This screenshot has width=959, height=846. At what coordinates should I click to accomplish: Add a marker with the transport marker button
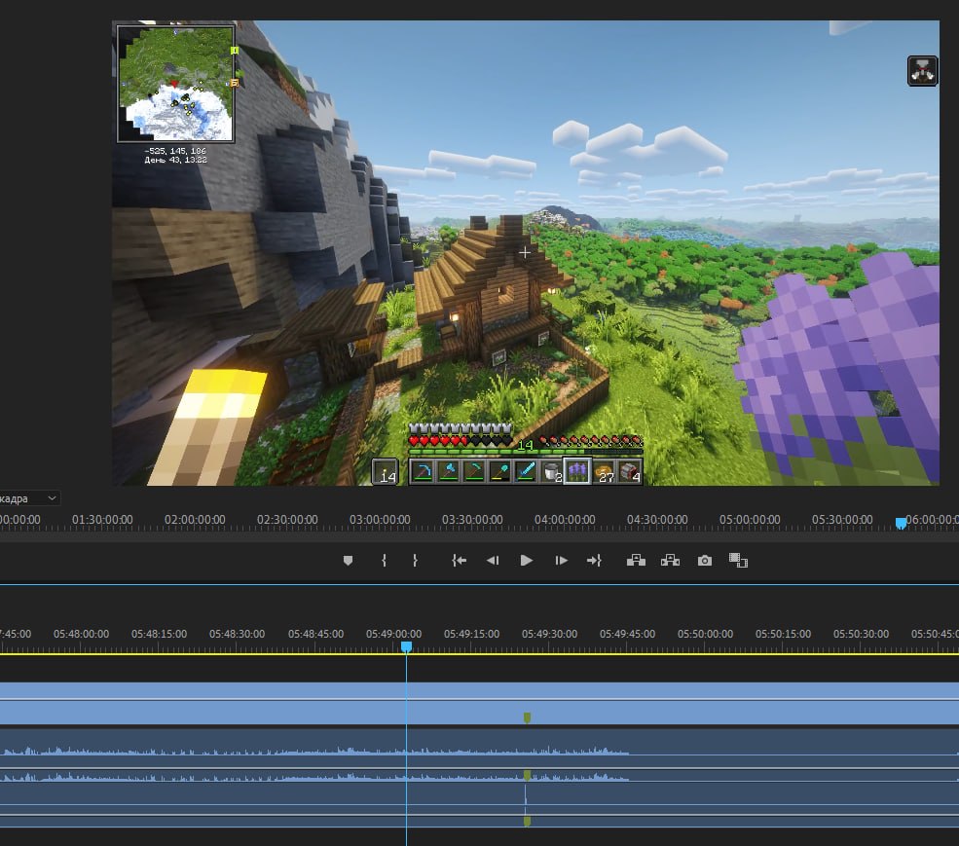[348, 561]
